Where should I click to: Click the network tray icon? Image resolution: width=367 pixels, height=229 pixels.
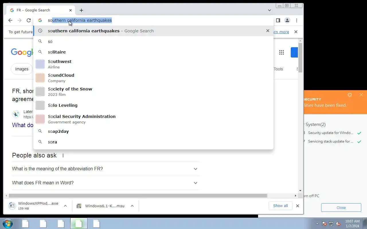pyautogui.click(x=331, y=224)
